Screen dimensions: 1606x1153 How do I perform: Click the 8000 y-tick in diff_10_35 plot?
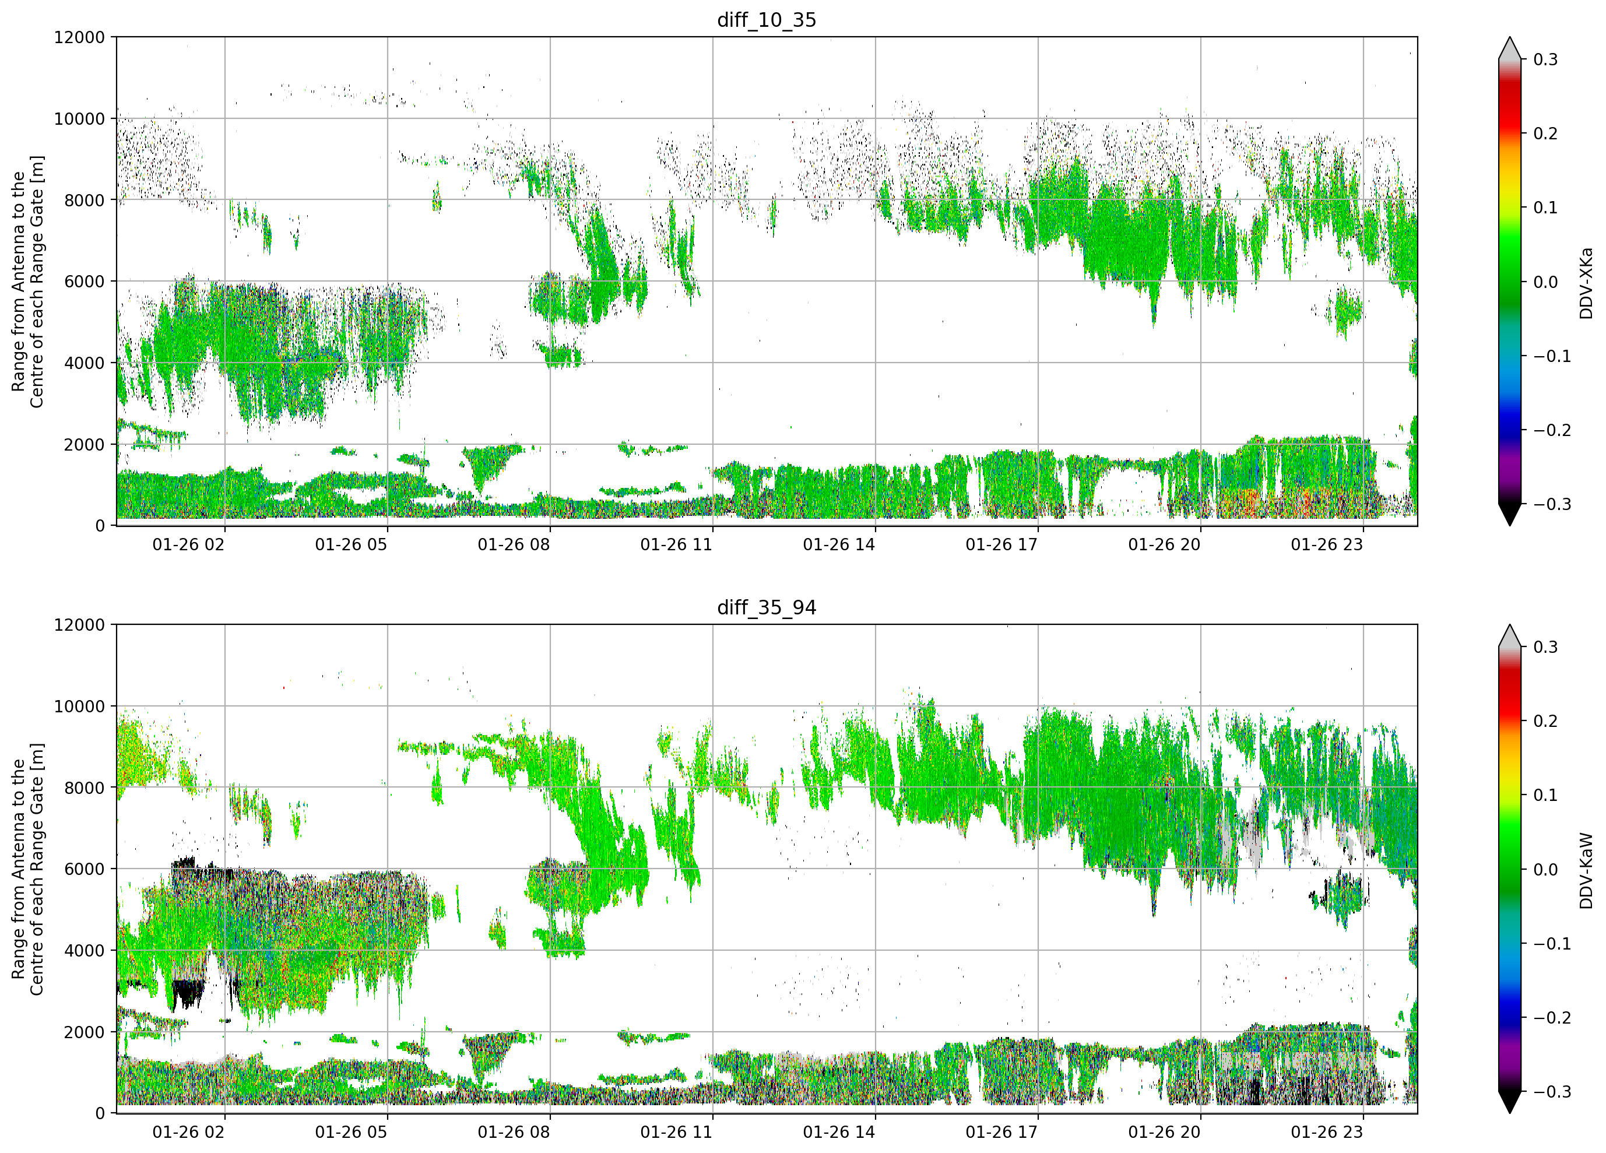coord(85,201)
